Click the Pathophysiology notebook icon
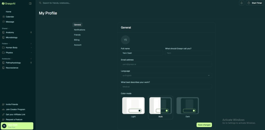 pos(4,63)
